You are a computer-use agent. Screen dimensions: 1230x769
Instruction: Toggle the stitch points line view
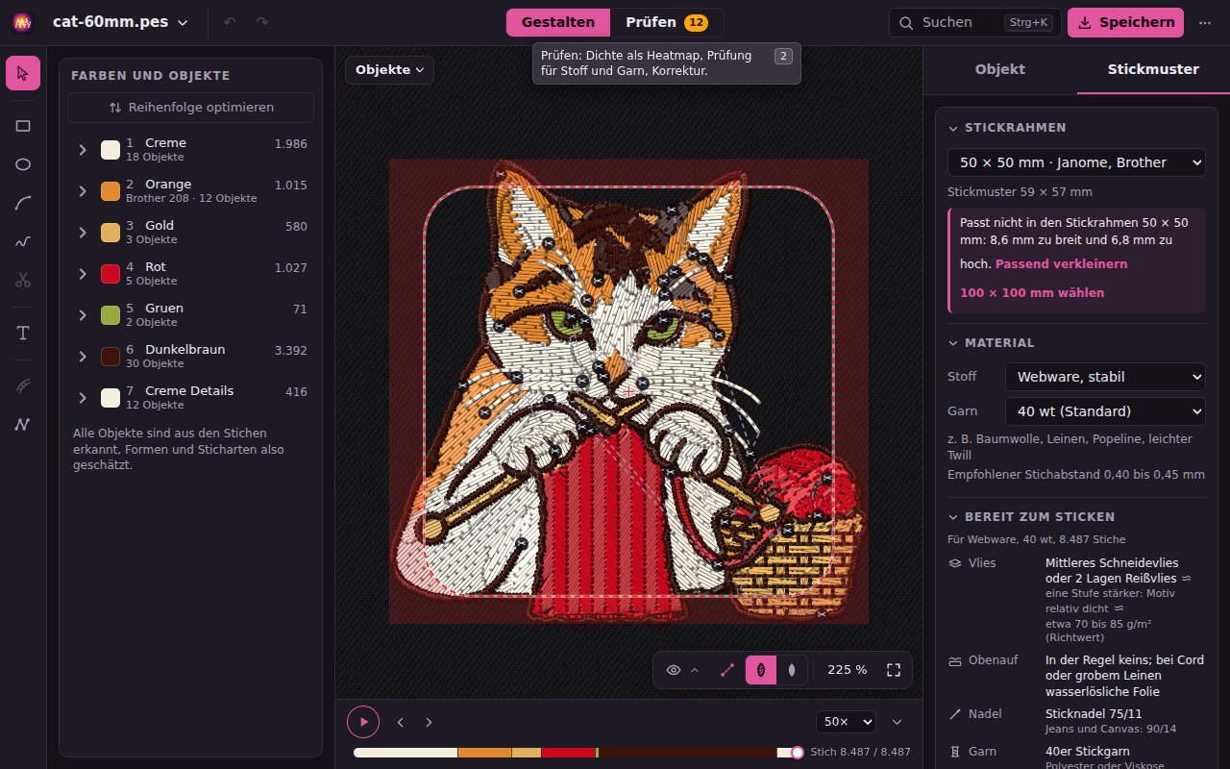727,670
